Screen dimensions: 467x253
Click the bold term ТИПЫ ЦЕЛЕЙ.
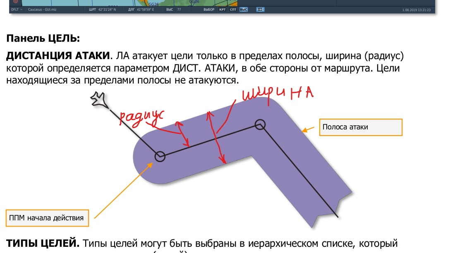pyautogui.click(x=43, y=243)
